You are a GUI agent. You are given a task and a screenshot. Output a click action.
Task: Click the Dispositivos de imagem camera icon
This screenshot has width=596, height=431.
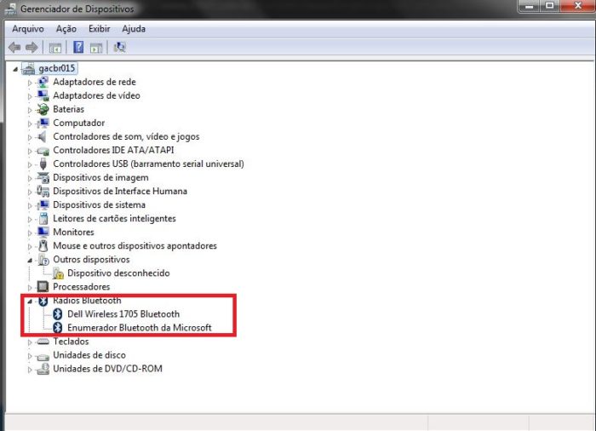point(43,178)
